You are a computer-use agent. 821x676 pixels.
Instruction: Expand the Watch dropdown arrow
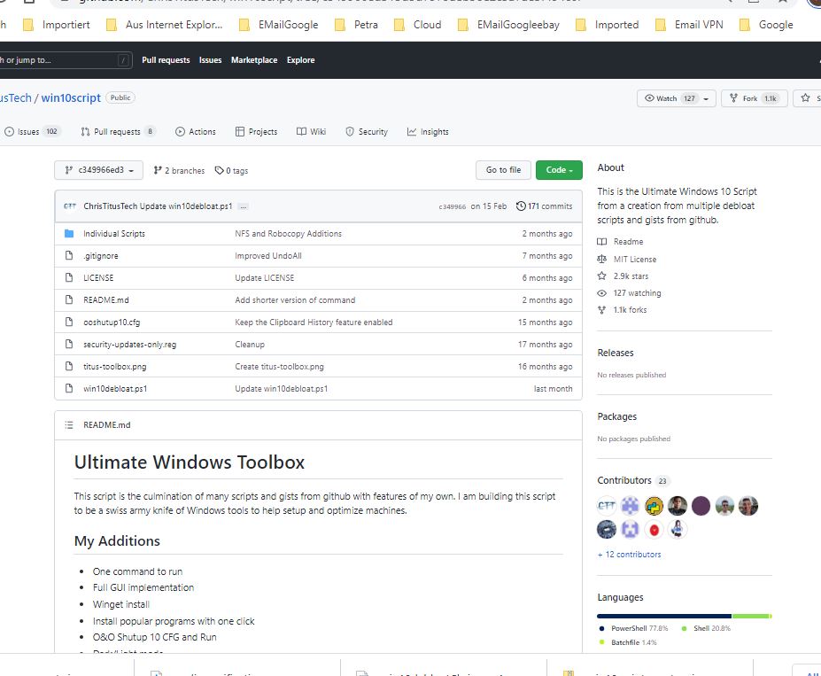(x=707, y=98)
